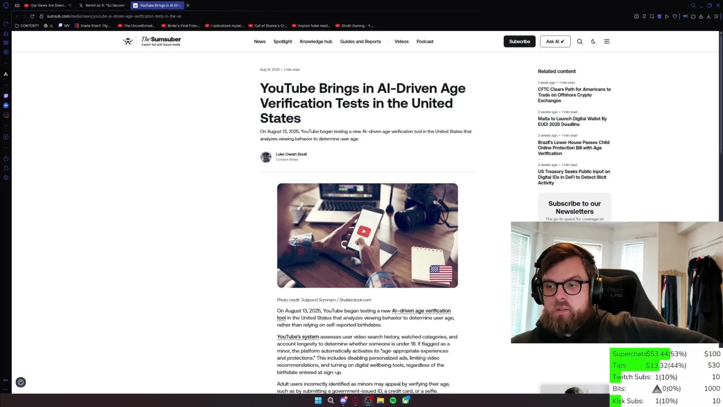
Task: Open 'Struth Gaming' bookmark
Action: click(354, 25)
